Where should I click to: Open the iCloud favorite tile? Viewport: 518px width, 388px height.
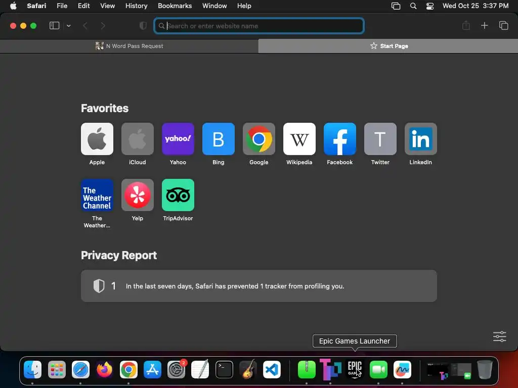point(138,139)
